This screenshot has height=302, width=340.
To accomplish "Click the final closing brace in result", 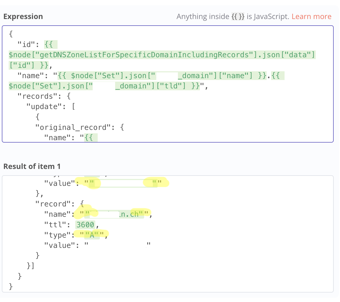I will click(x=11, y=287).
